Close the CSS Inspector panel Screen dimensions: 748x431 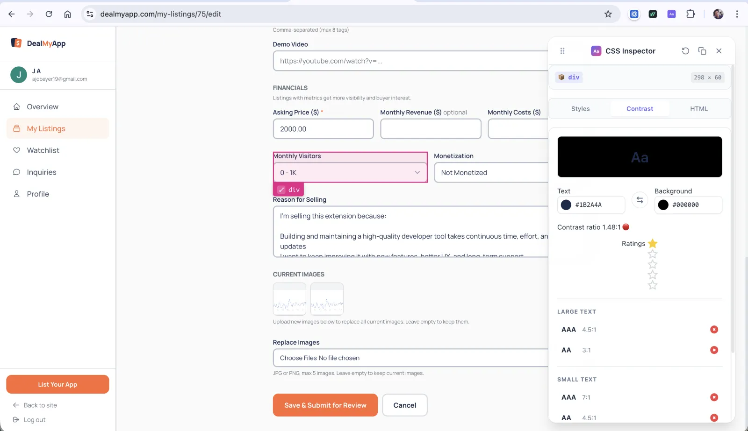point(719,51)
